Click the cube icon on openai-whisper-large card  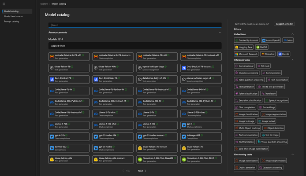(x=140, y=68)
